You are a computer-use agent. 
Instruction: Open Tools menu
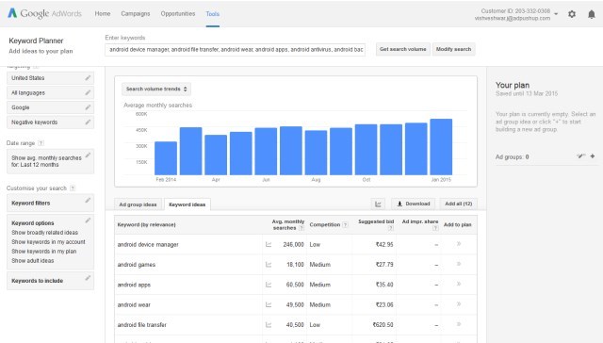(x=213, y=14)
